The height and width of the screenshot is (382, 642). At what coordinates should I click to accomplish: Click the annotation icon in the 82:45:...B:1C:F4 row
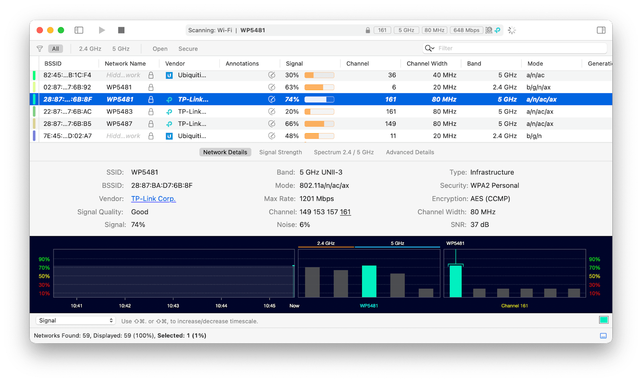coord(272,75)
